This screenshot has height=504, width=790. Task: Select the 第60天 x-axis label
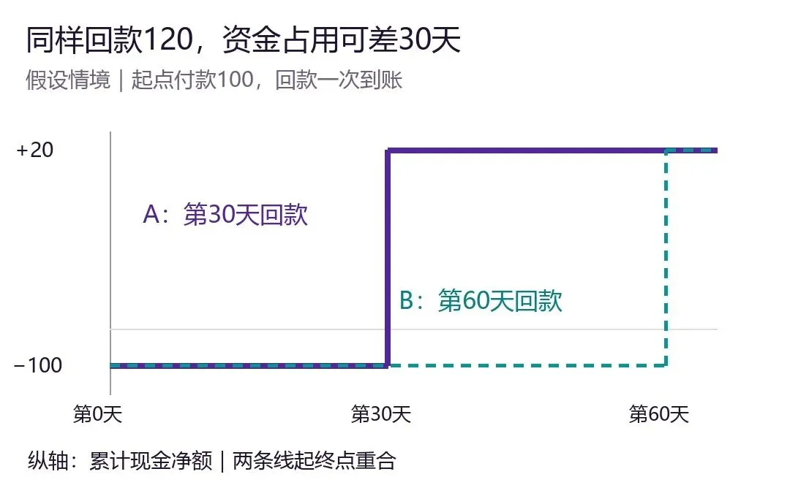[x=659, y=414]
